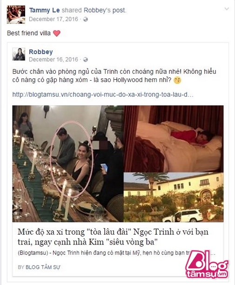Open the candlelit dinner table photo
Viewport: 235px width, 285px height.
68,164
